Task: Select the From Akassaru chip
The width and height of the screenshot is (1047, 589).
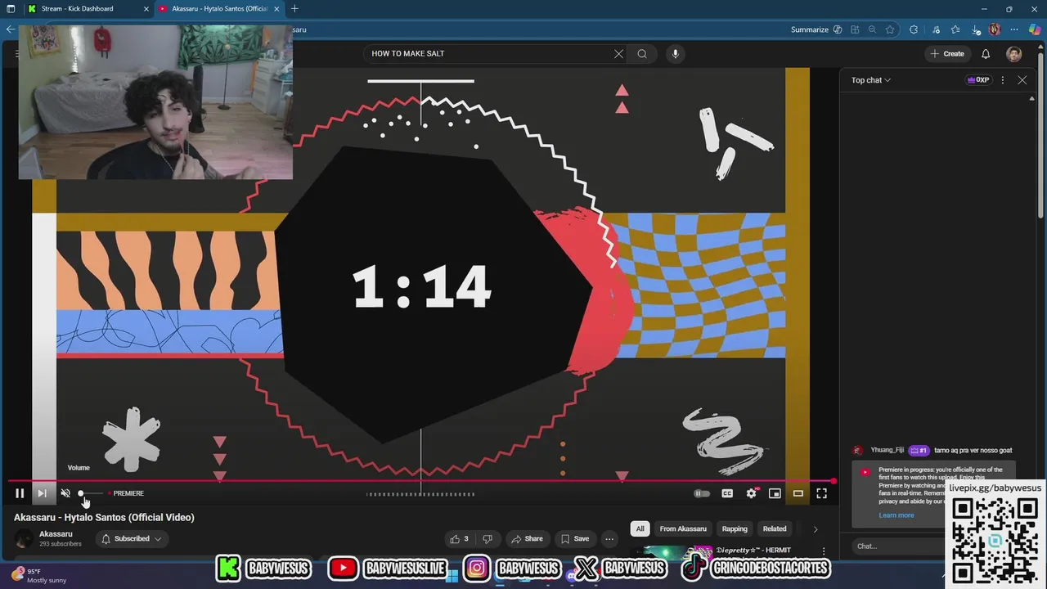Action: tap(683, 528)
